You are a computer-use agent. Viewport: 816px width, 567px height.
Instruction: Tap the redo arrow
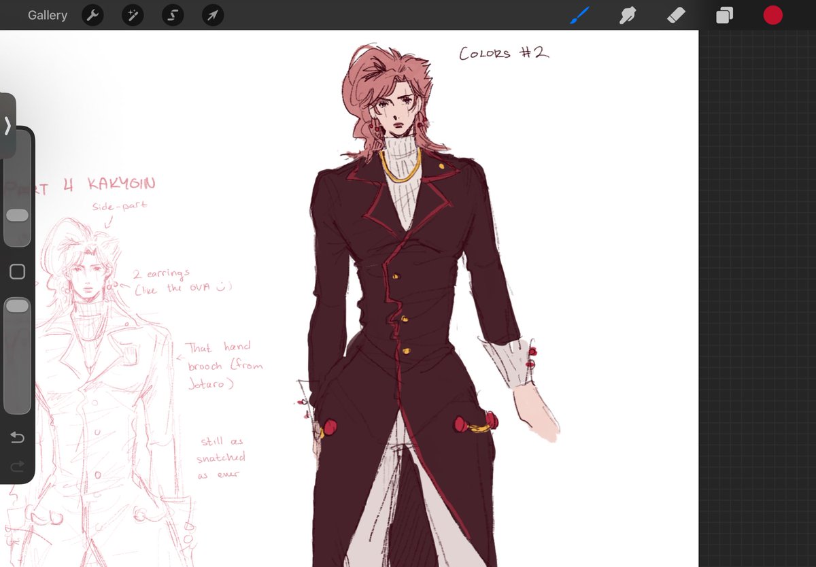point(17,466)
